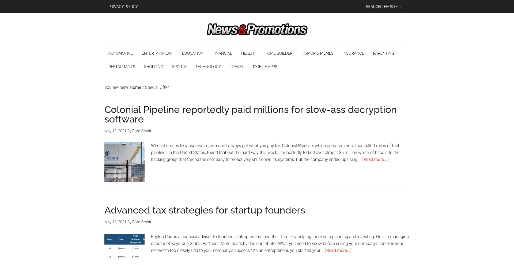Open the Automotive category
Image resolution: width=514 pixels, height=265 pixels.
[120, 53]
